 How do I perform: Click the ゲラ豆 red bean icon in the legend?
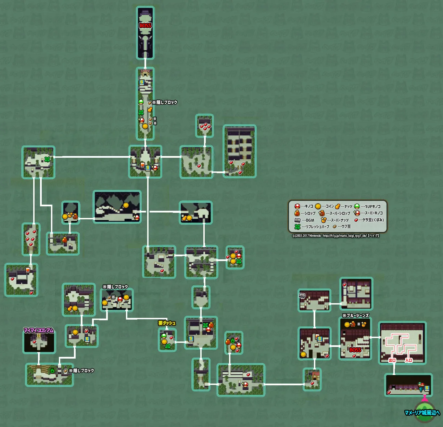click(x=356, y=220)
